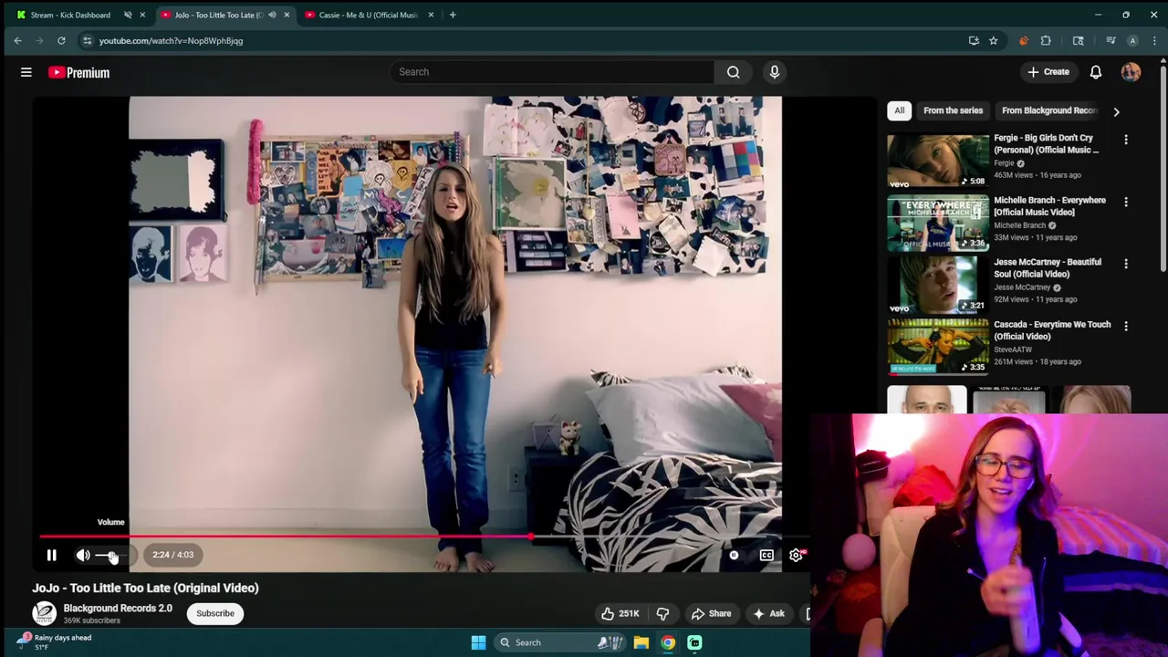
Task: Select the From the series chip
Action: 953,110
